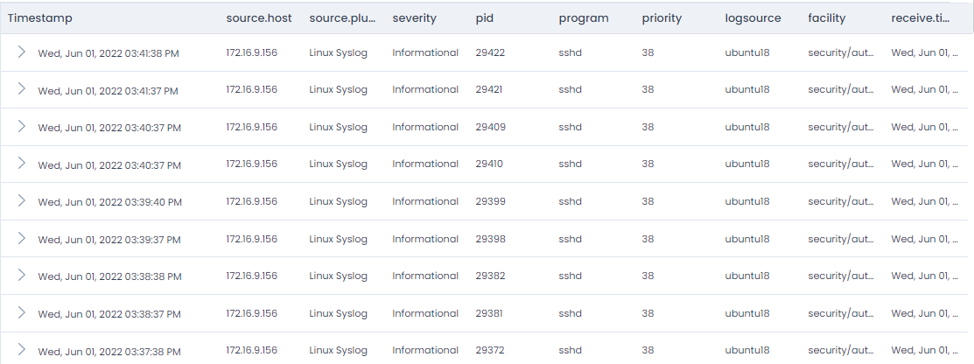Expand the log row with pid 29398
This screenshot has width=974, height=364.
(22, 239)
